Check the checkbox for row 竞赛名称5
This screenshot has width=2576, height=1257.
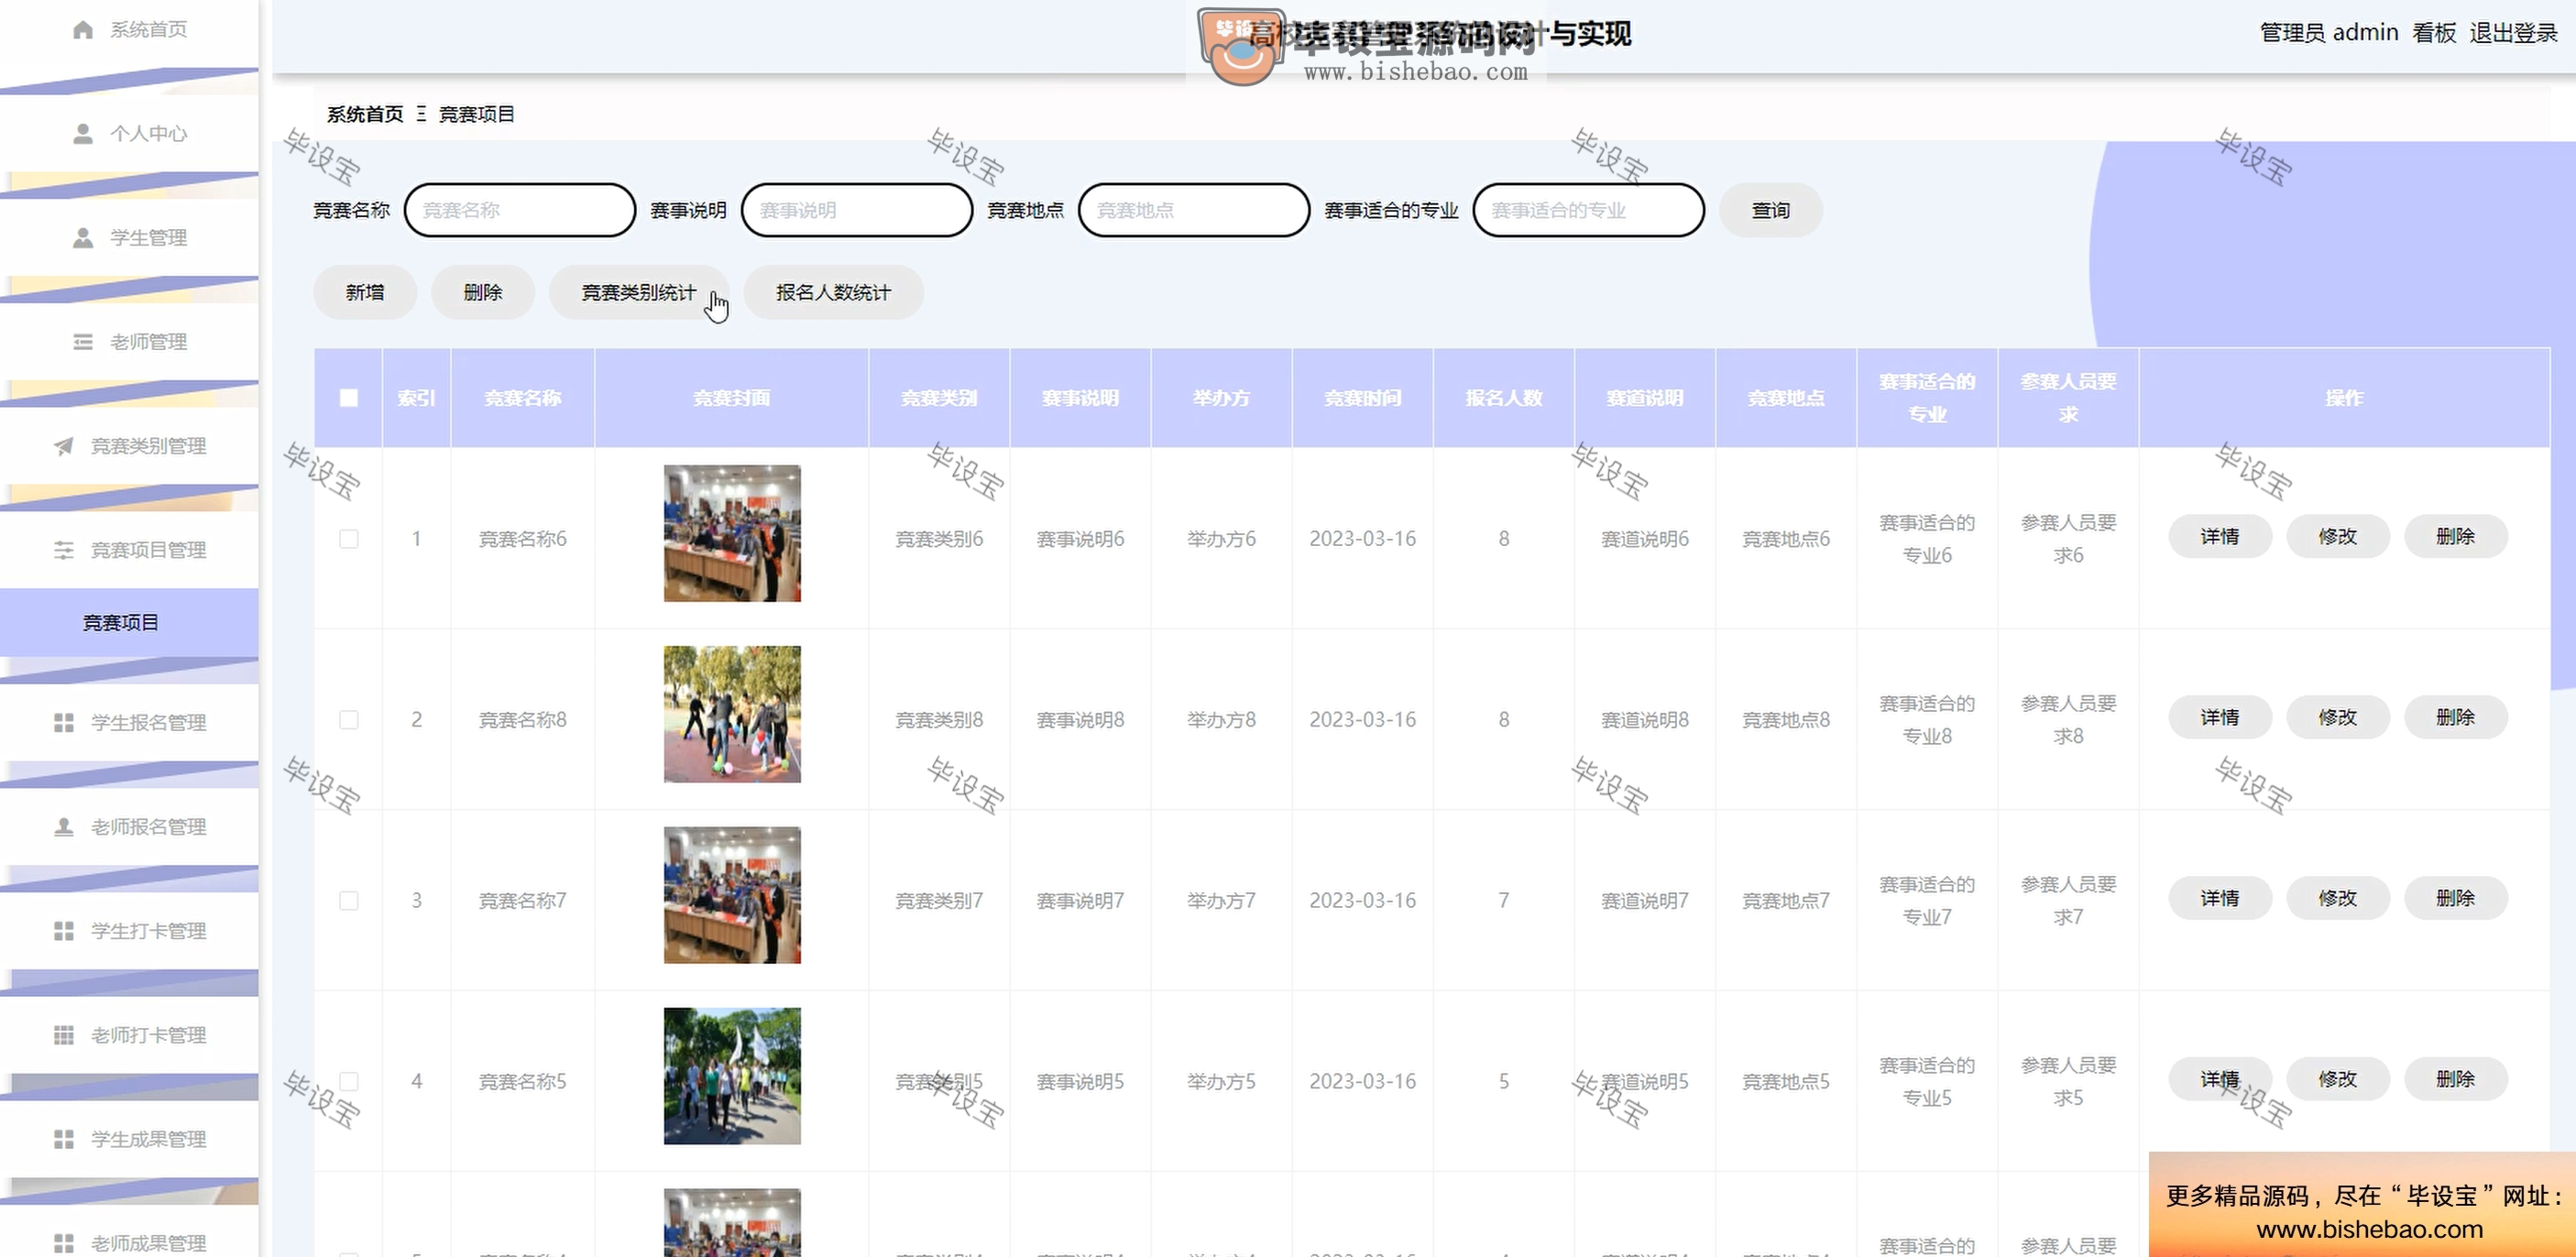pos(349,1081)
